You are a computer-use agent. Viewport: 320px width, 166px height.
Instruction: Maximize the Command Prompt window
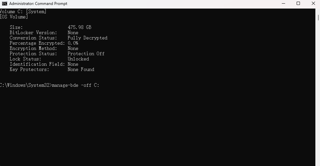(x=298, y=4)
